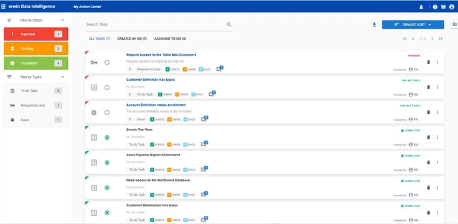Collapse the Filter by Types section
458x224 pixels.
click(62, 77)
